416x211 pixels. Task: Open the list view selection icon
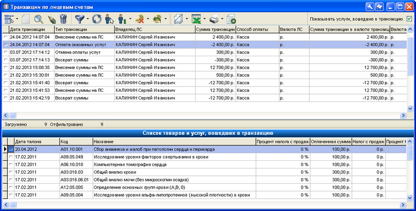9,19
